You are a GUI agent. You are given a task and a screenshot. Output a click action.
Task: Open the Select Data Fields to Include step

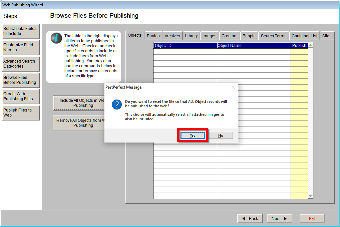coord(21,31)
